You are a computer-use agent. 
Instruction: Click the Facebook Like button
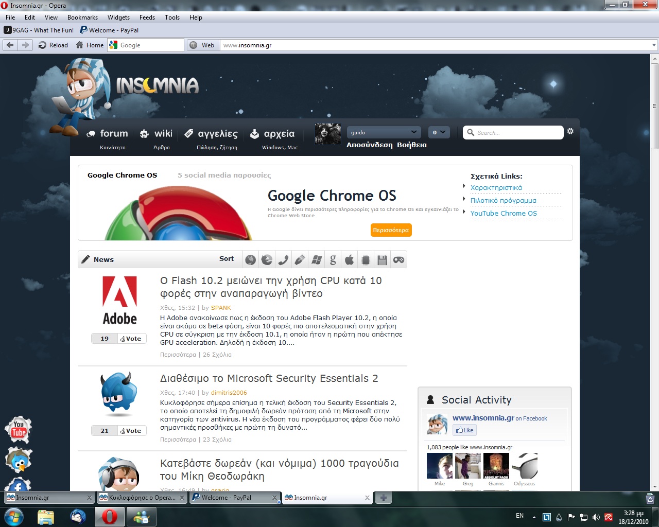click(464, 430)
